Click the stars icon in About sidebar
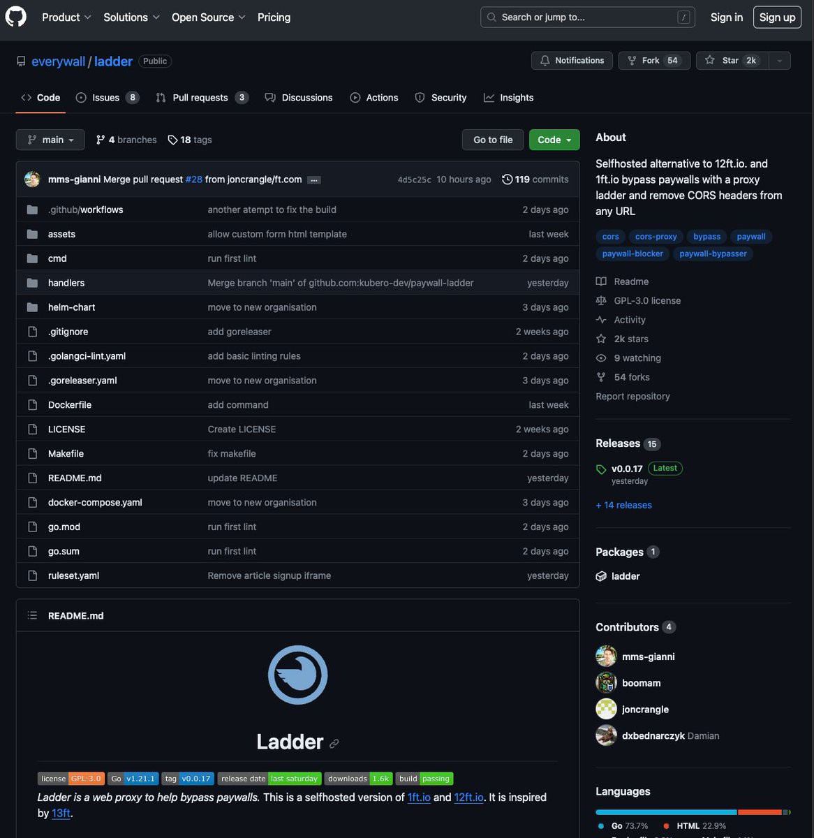This screenshot has height=838, width=814. tap(601, 339)
